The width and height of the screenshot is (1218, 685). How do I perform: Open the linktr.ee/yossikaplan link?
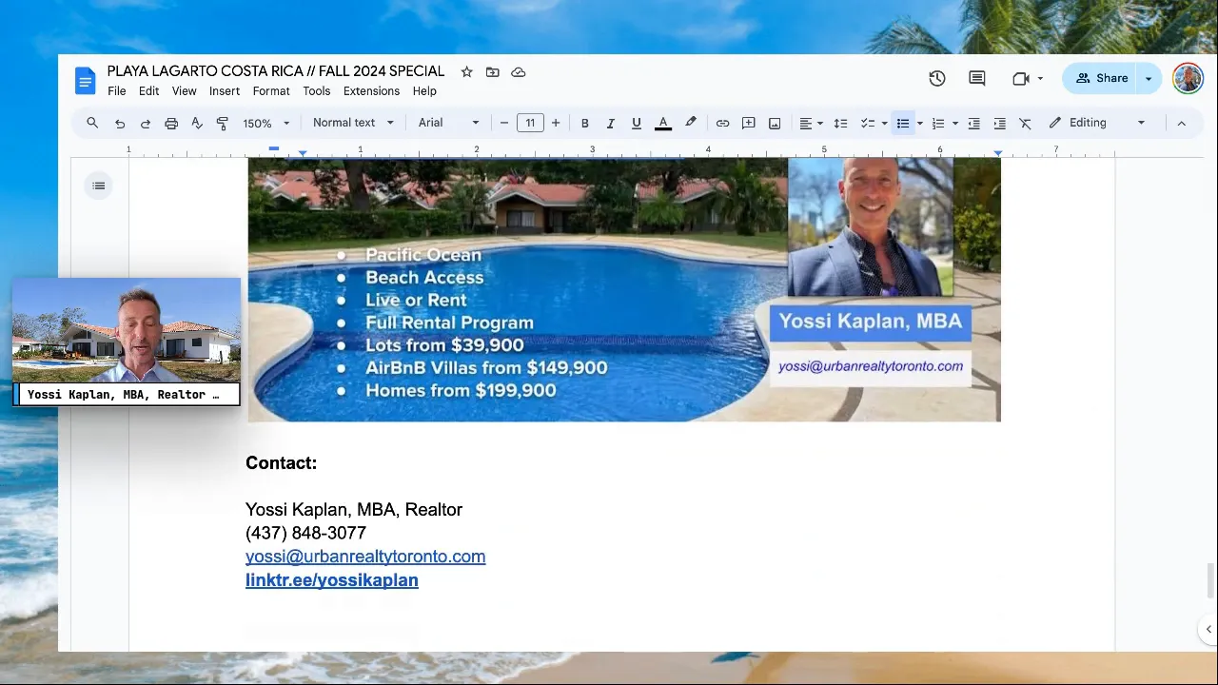tap(332, 580)
